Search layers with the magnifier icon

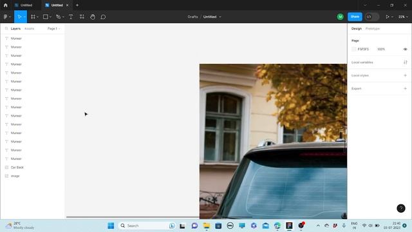(6, 28)
